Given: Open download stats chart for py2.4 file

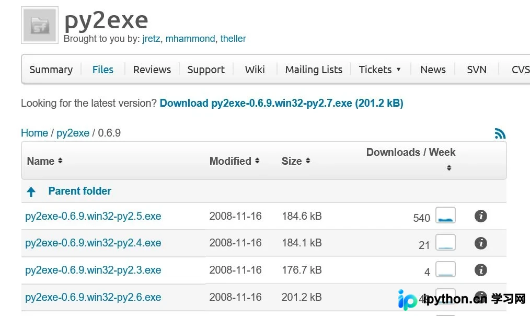Looking at the screenshot, I should click(445, 242).
